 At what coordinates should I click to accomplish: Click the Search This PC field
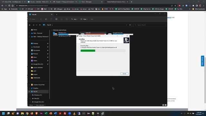coord(149,25)
